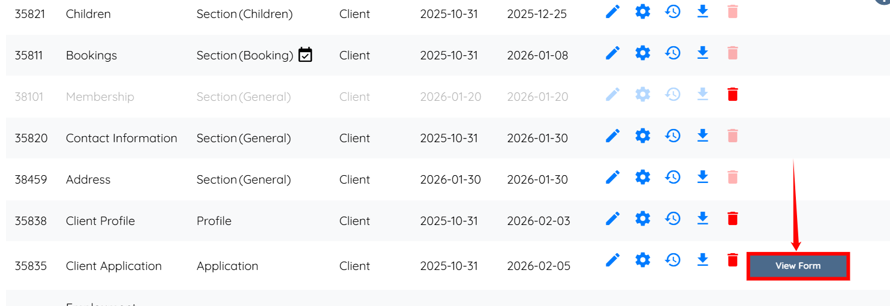Download the Client Application form
Image resolution: width=890 pixels, height=306 pixels.
pyautogui.click(x=703, y=260)
